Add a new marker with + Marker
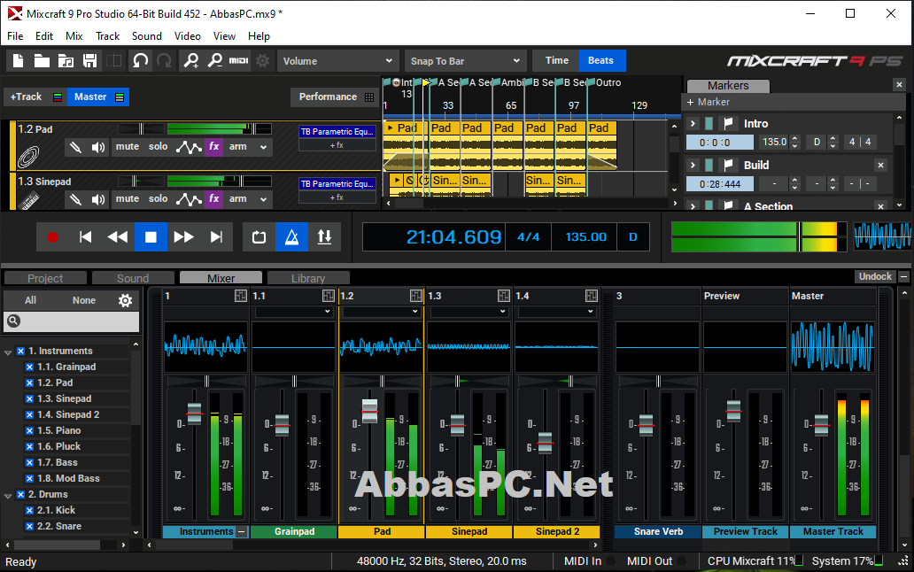 pos(709,102)
